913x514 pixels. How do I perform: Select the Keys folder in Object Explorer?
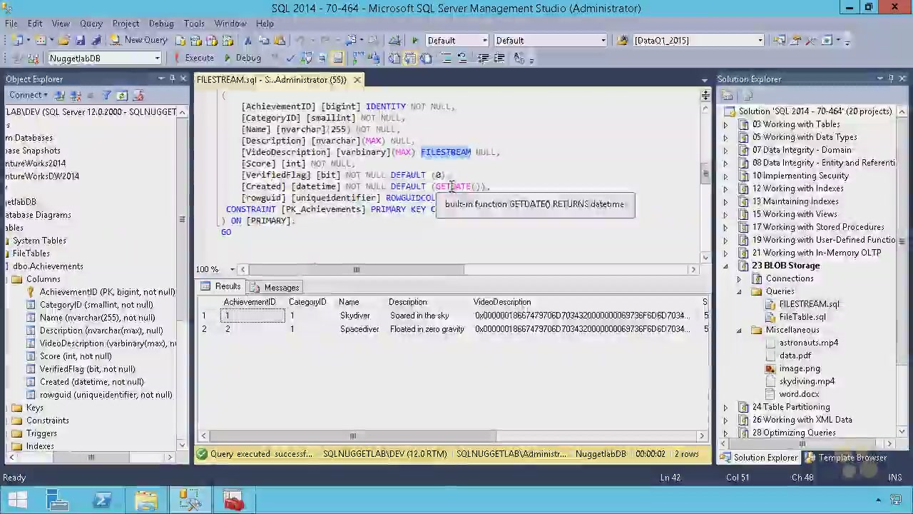[x=34, y=408]
